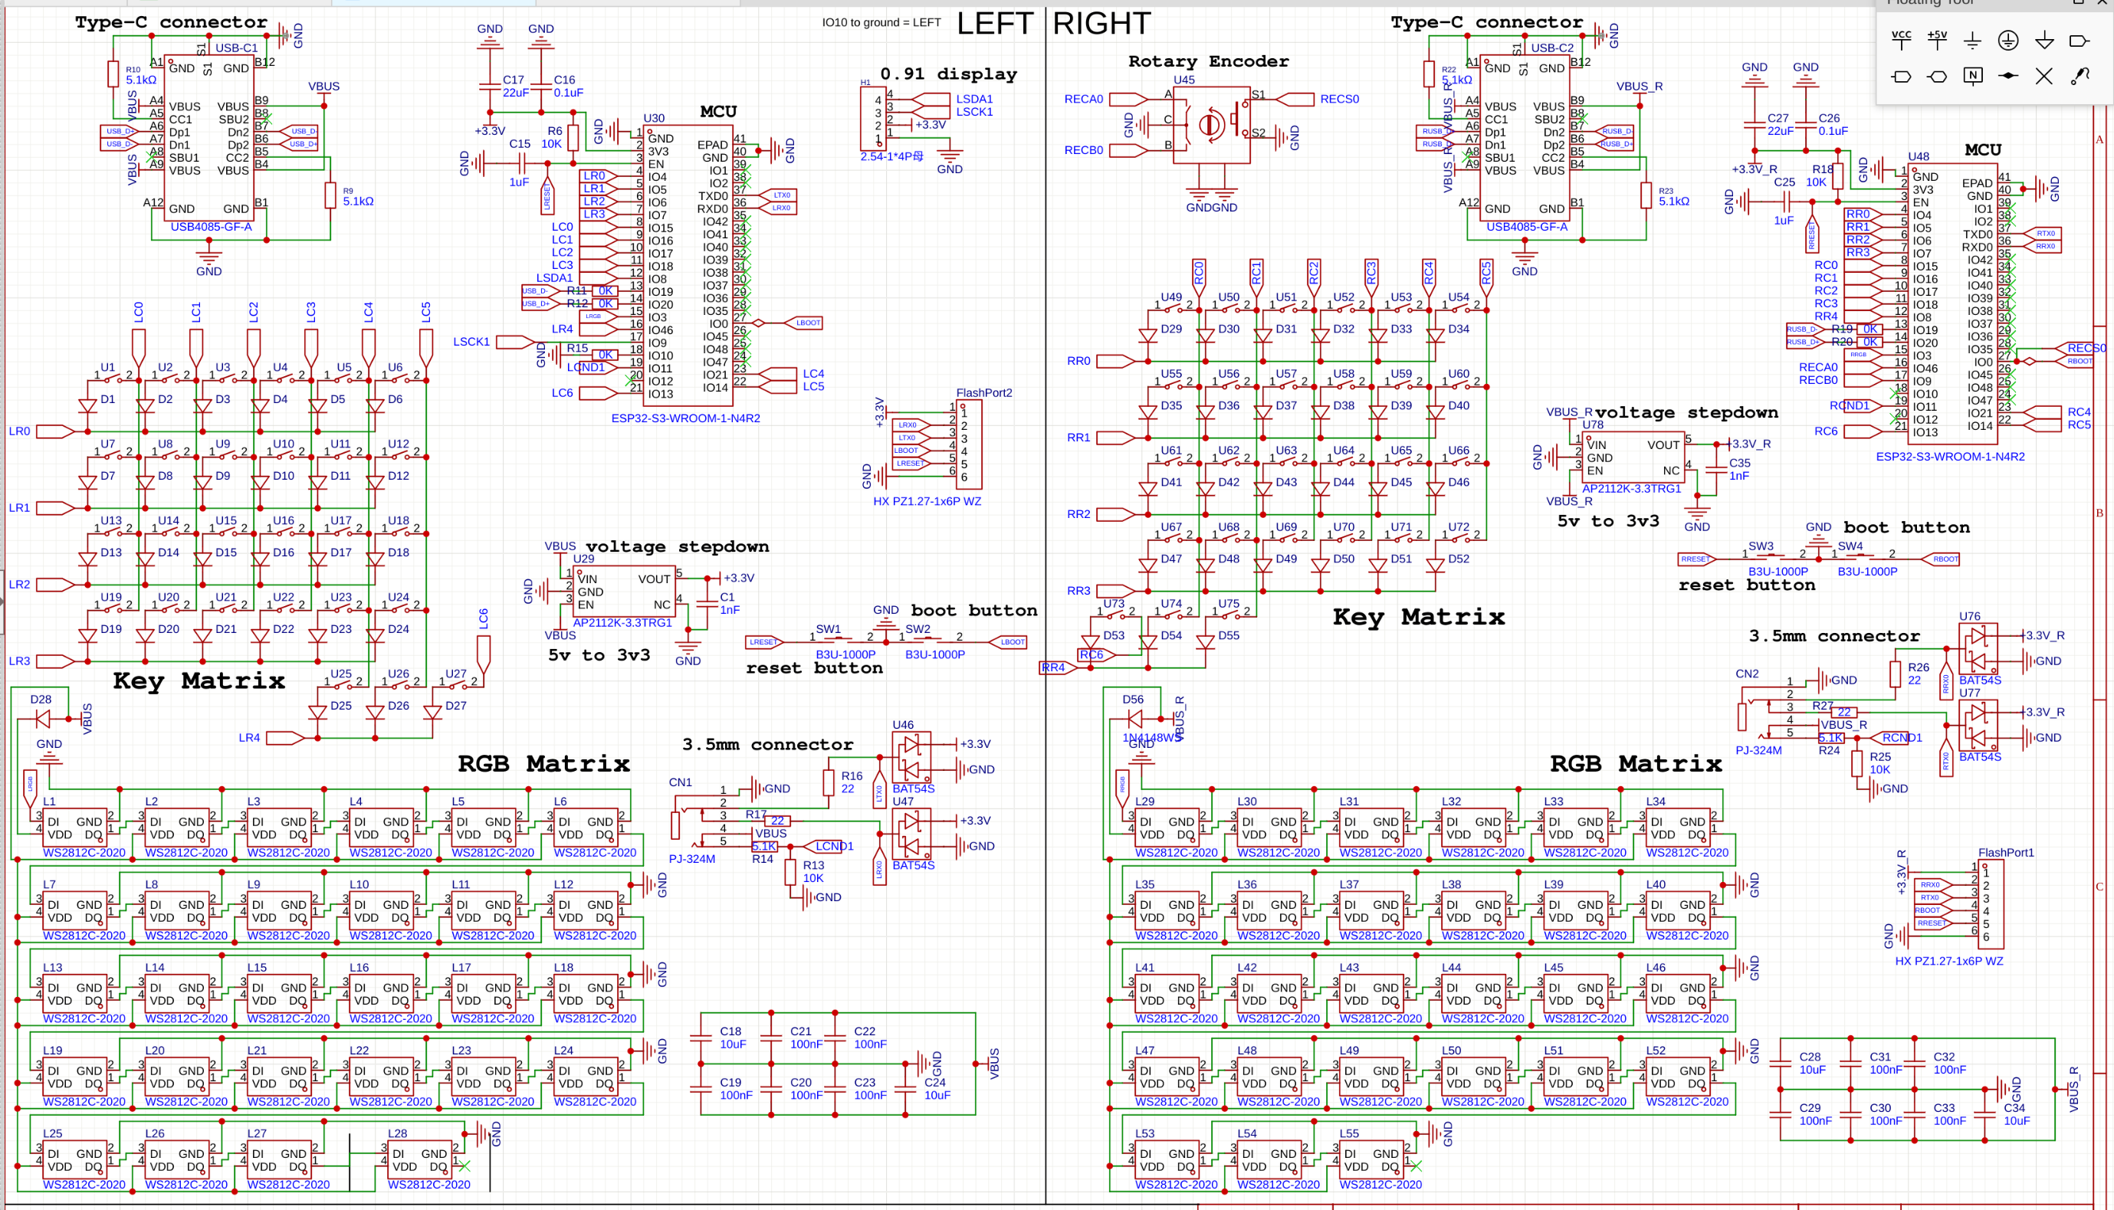The height and width of the screenshot is (1210, 2114).
Task: Select the Rotary Encoder U45 symbol
Action: point(1211,125)
